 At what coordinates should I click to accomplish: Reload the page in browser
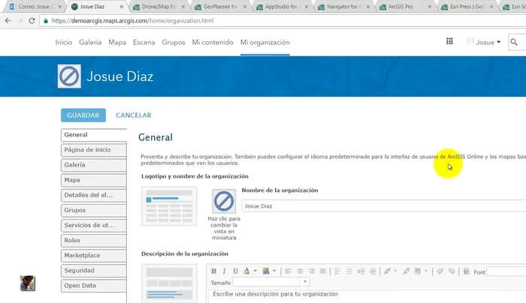pyautogui.click(x=32, y=21)
